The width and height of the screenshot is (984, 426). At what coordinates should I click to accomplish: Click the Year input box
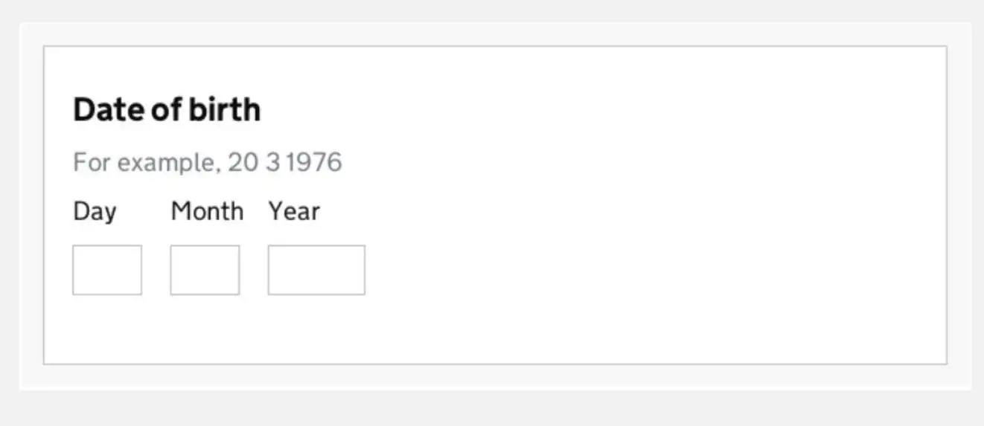click(316, 270)
